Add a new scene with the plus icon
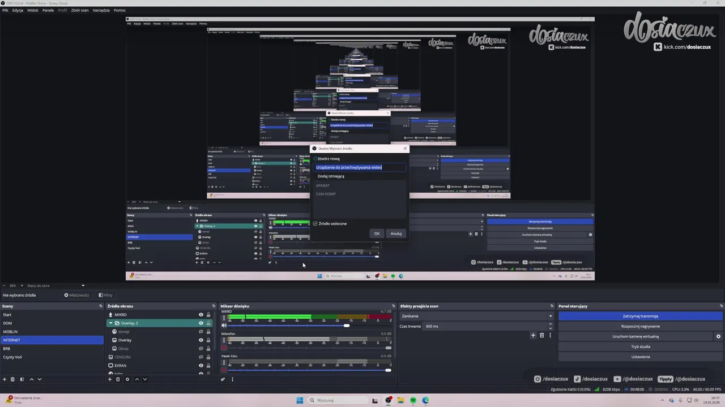 pos(5,379)
